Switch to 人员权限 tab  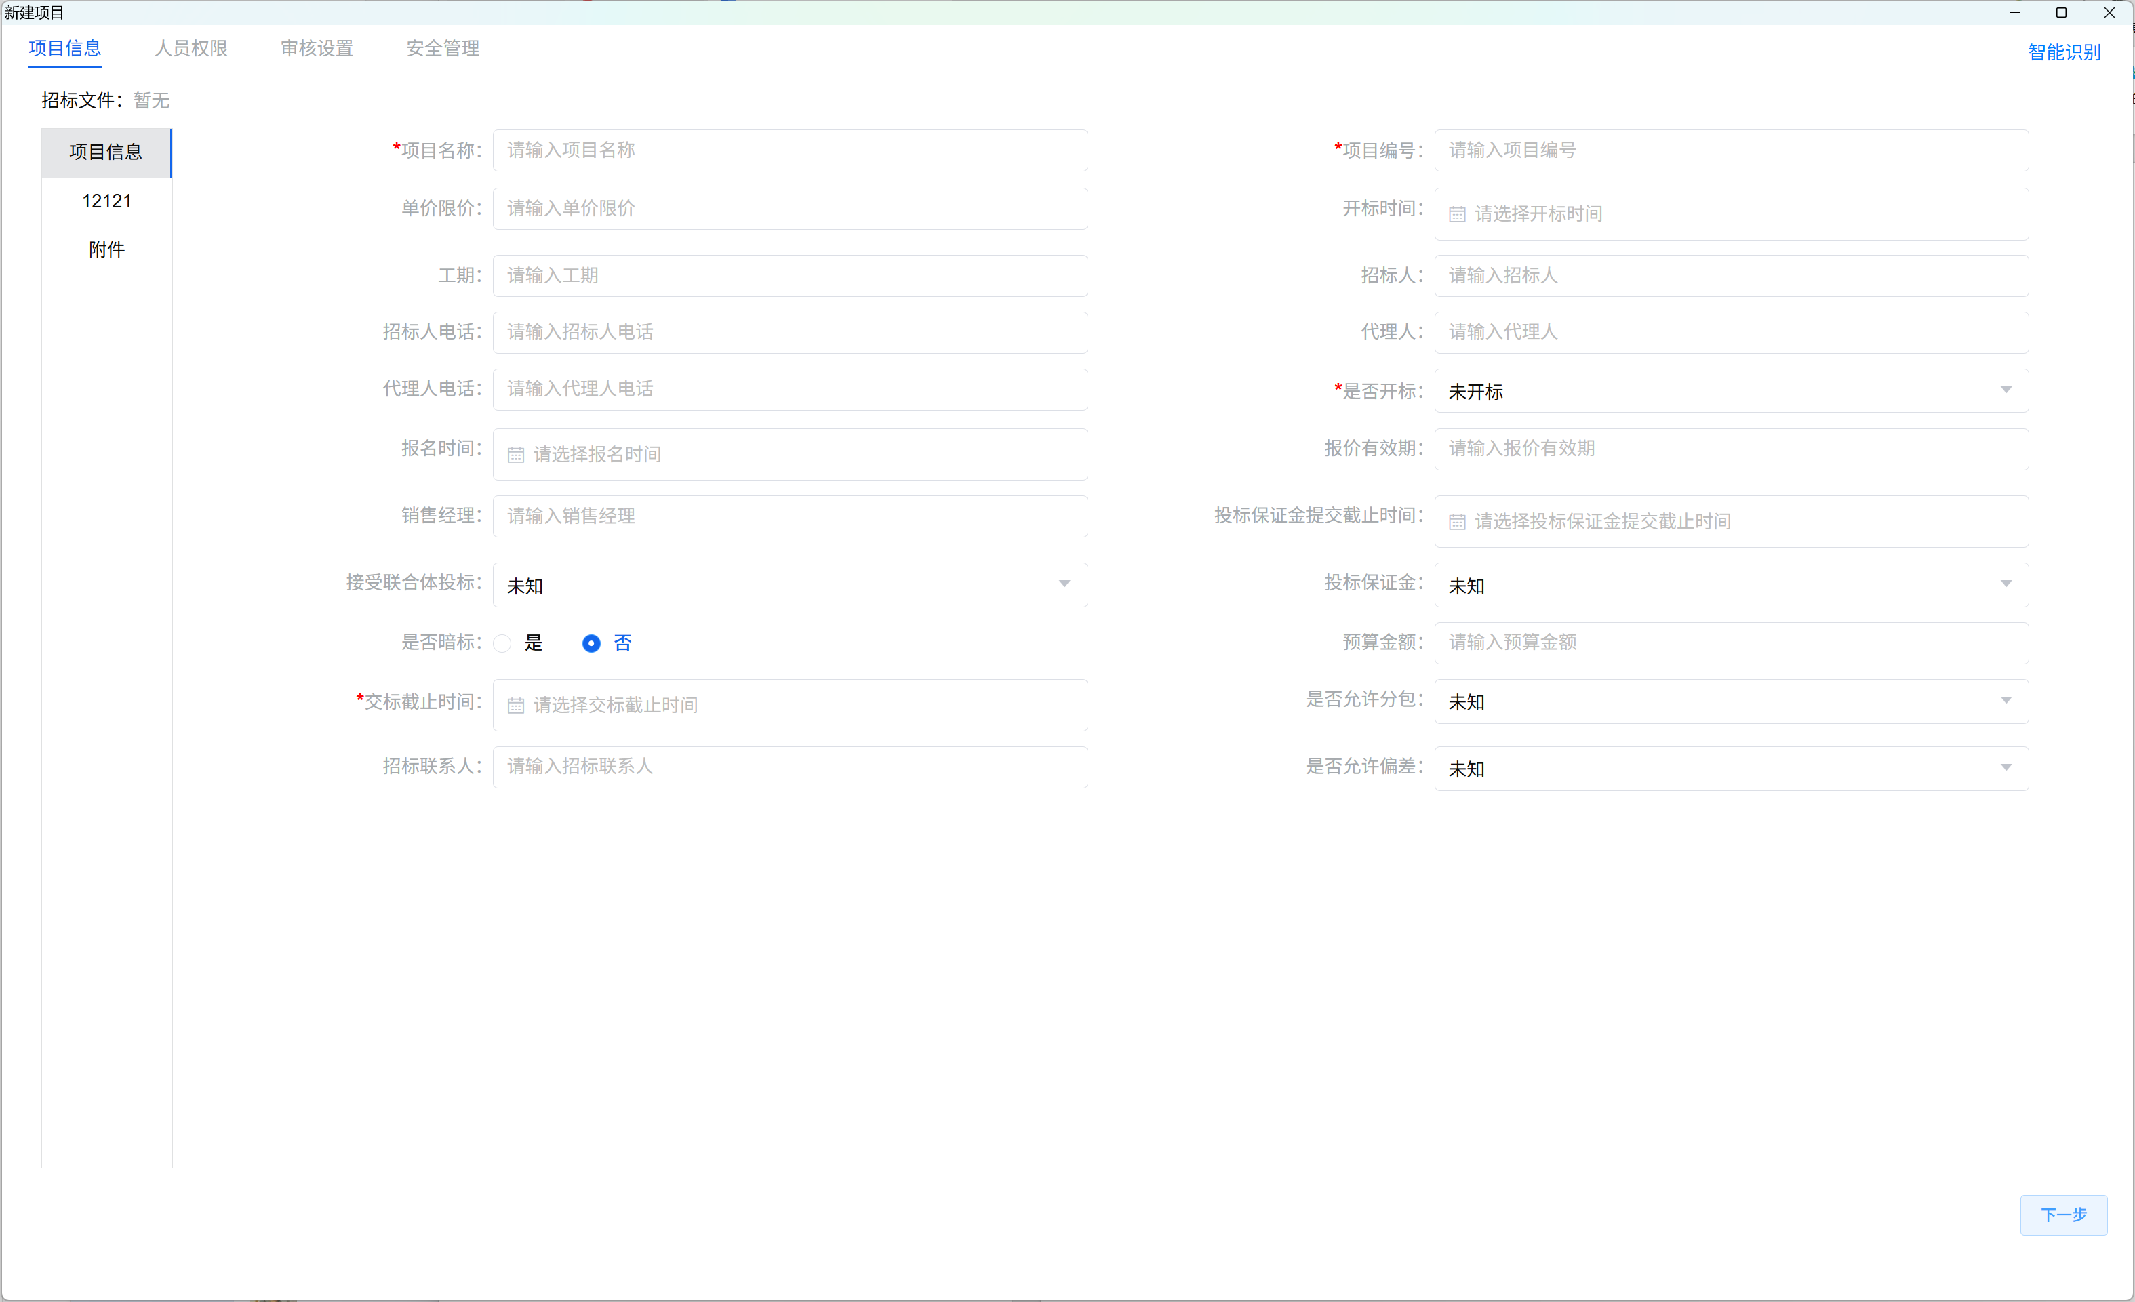click(191, 49)
